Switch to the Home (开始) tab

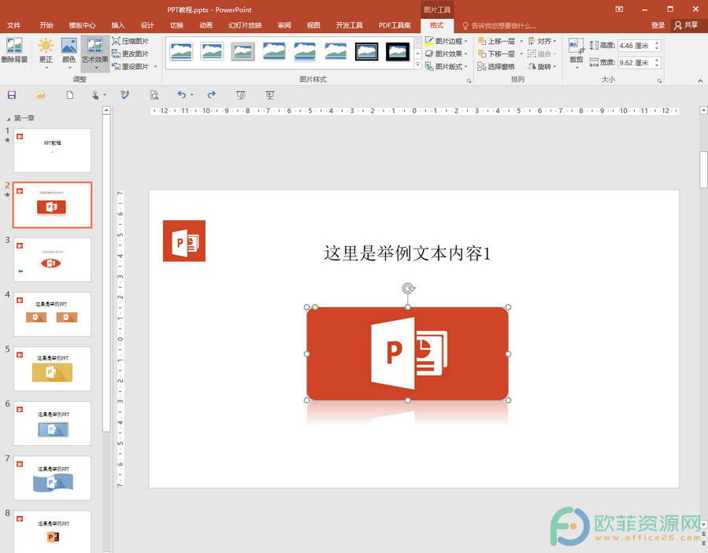point(46,25)
